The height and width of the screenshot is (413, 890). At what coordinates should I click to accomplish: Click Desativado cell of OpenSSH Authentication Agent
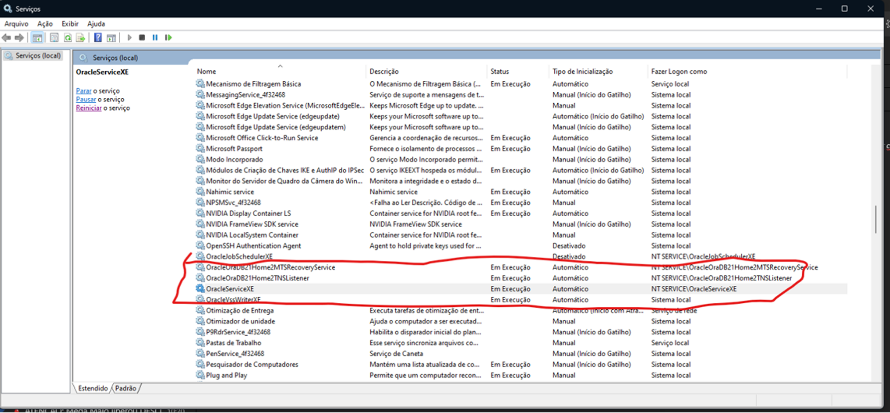[569, 245]
